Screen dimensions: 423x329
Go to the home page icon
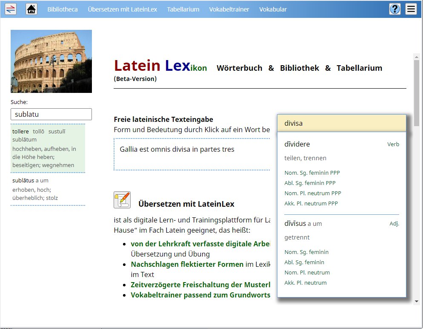click(31, 9)
